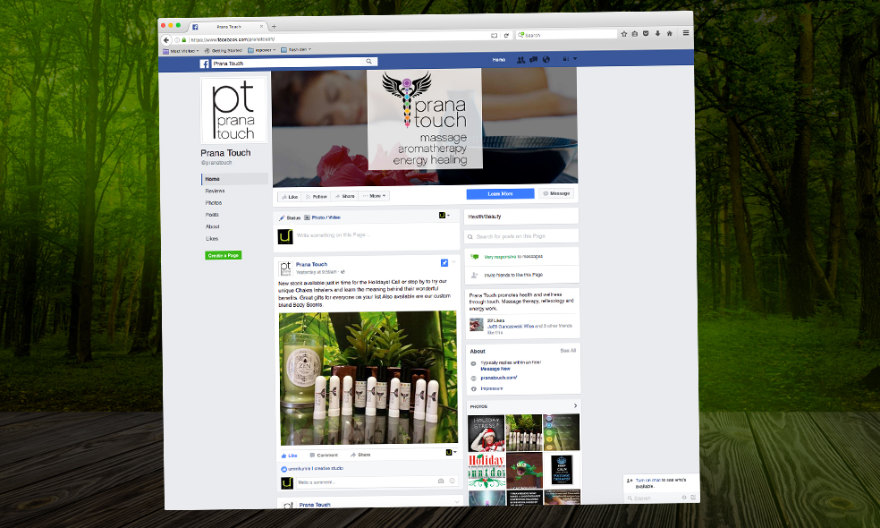
Task: Open the Reviews section in the sidebar
Action: click(x=215, y=191)
